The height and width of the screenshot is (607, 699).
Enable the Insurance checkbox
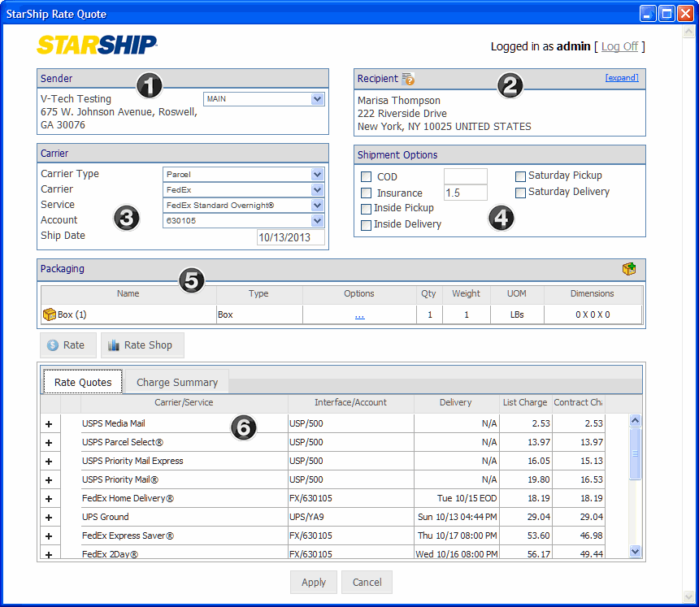click(366, 193)
